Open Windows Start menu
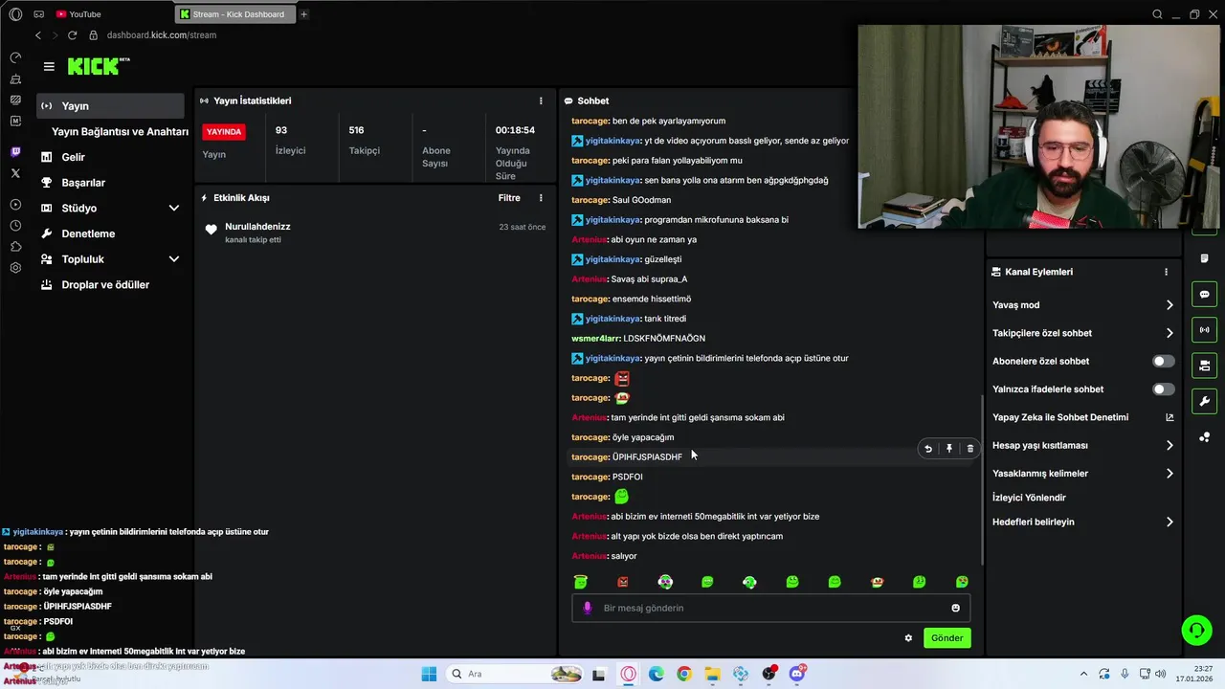 (429, 674)
